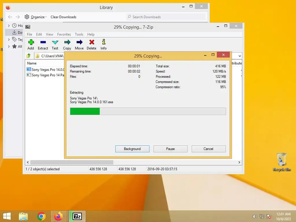Open volume control in system tray
The height and width of the screenshot is (222, 296).
255,217
